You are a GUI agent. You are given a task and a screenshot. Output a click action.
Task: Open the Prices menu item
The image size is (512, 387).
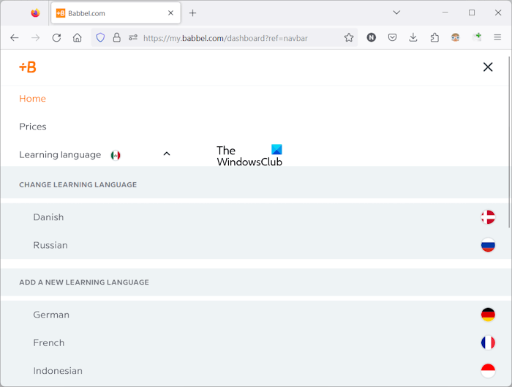click(33, 127)
